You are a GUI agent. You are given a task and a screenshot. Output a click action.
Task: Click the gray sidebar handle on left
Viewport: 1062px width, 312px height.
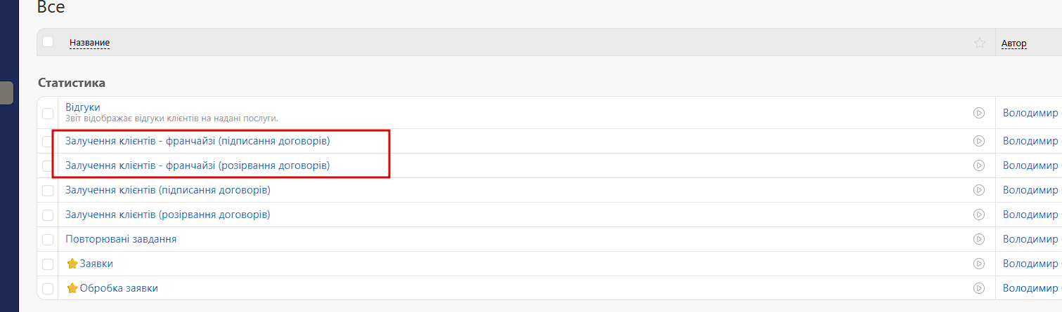[6, 93]
